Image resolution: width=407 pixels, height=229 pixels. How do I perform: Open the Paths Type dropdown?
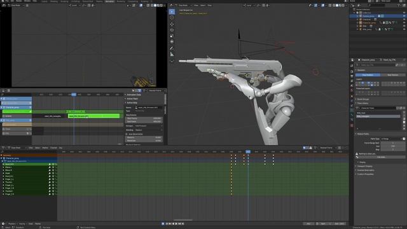click(x=391, y=139)
